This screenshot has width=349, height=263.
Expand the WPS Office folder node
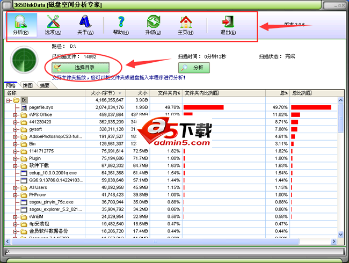[15, 115]
